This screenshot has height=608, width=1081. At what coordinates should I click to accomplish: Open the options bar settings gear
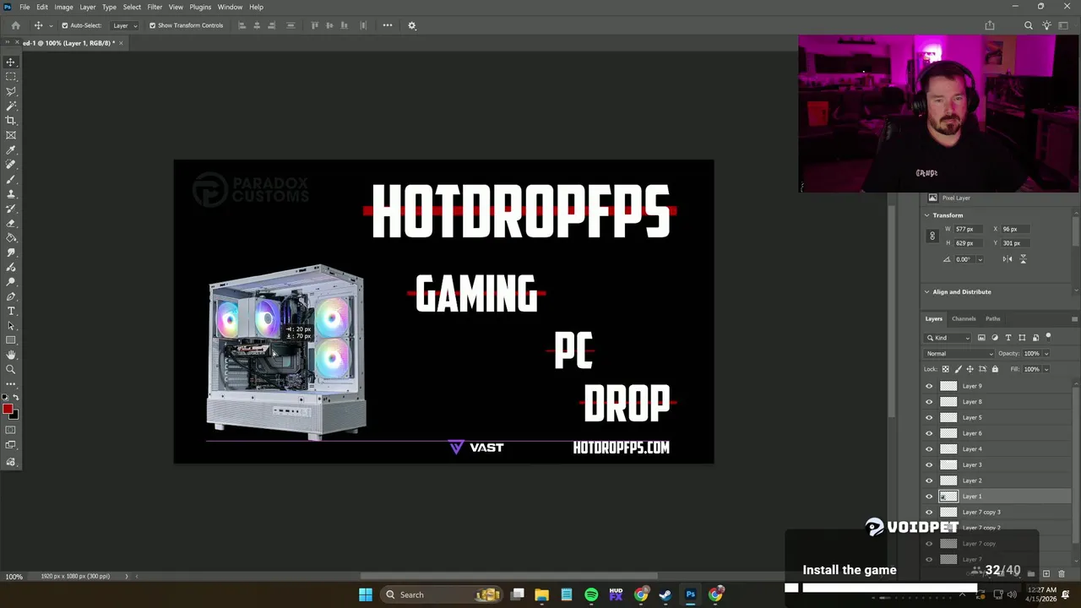[x=412, y=25]
